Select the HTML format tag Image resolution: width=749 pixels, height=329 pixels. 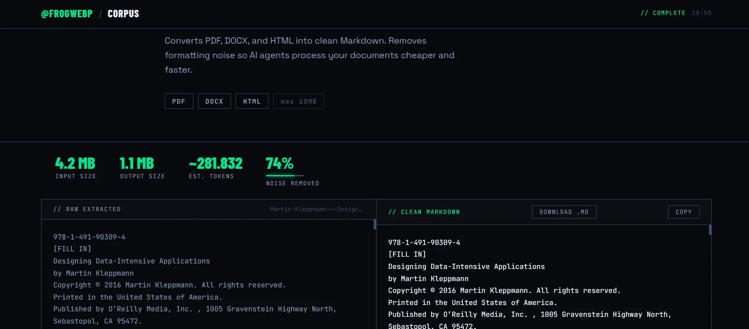point(252,101)
